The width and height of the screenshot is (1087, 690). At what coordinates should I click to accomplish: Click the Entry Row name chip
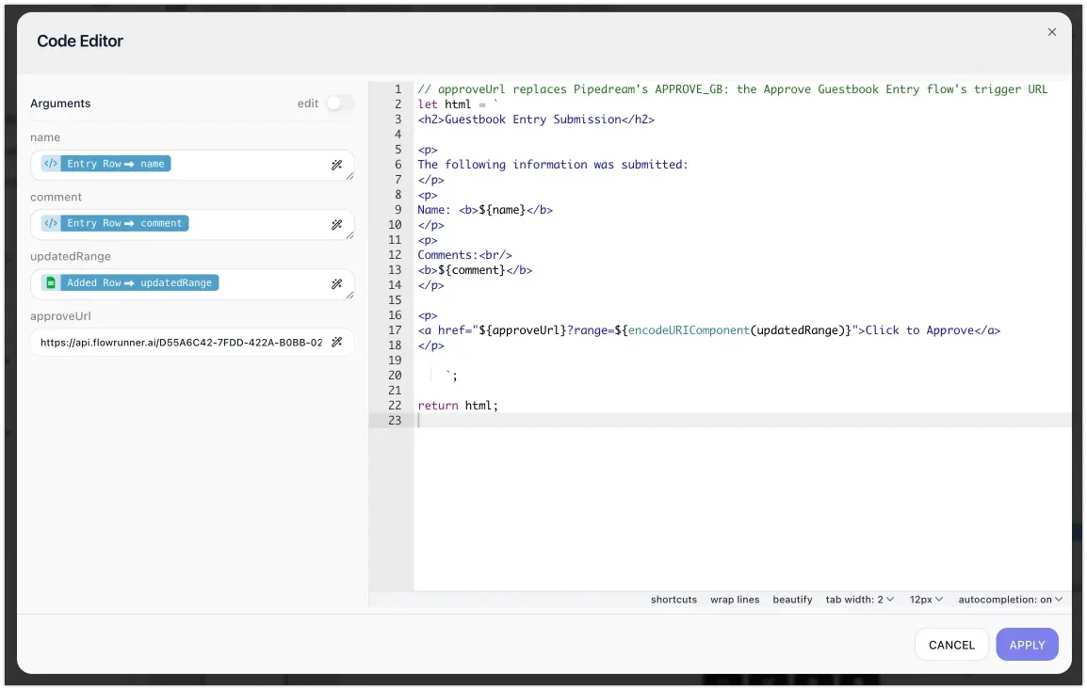click(106, 164)
